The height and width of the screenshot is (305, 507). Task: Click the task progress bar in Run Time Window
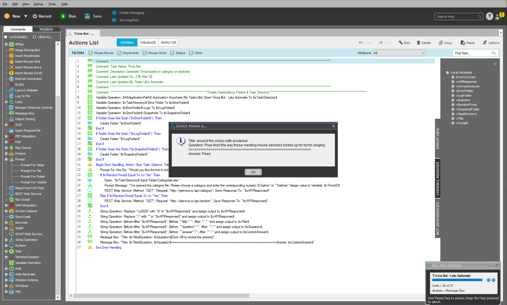tap(458, 280)
